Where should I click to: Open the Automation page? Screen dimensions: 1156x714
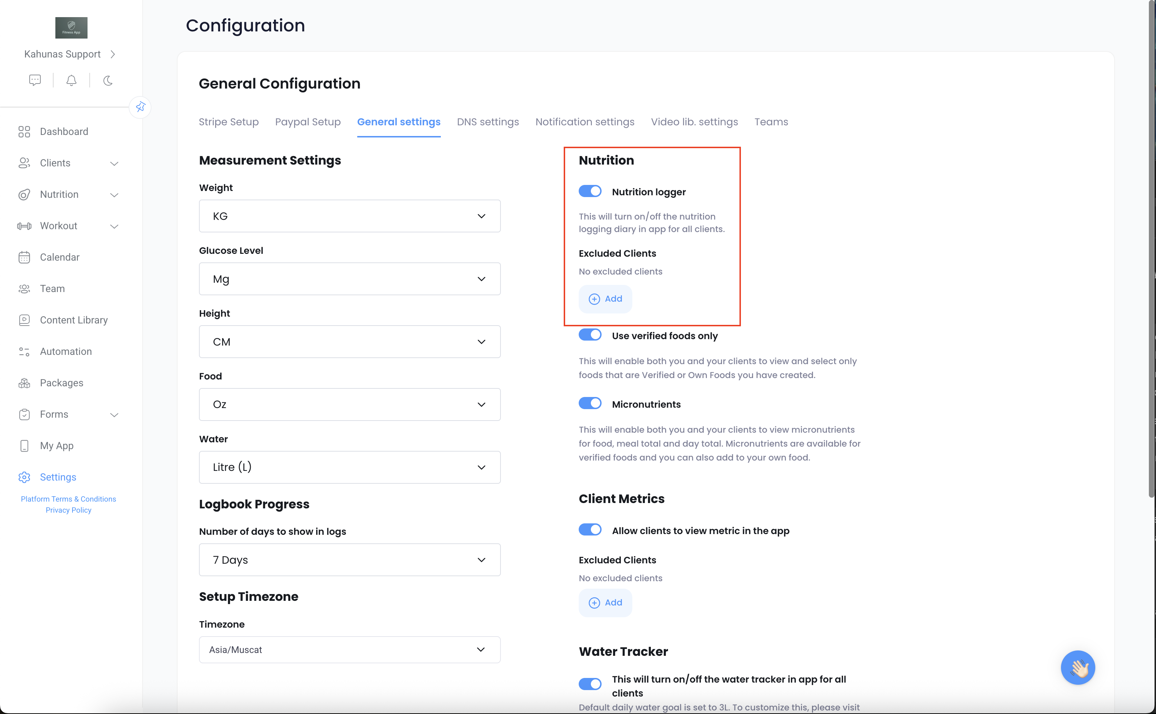pyautogui.click(x=66, y=351)
